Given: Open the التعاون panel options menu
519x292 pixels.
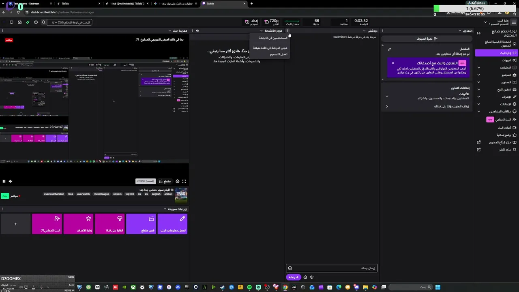Looking at the screenshot, I should point(383,30).
